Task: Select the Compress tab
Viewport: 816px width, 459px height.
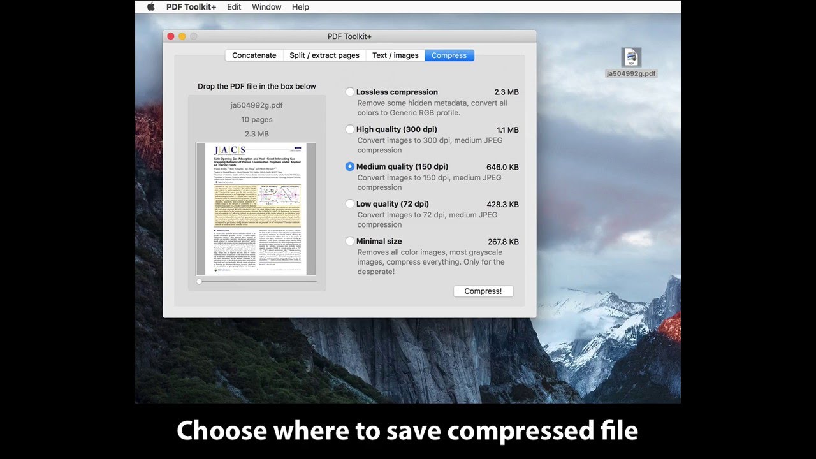Action: (449, 55)
